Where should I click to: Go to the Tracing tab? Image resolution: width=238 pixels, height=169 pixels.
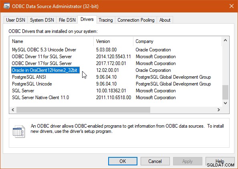pyautogui.click(x=106, y=20)
